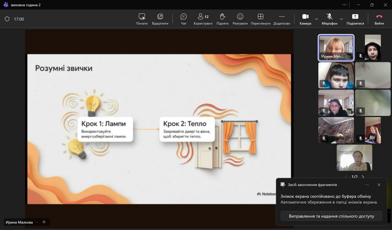Expand microphone options dropdown arrow
This screenshot has width=392, height=230.
tap(341, 19)
